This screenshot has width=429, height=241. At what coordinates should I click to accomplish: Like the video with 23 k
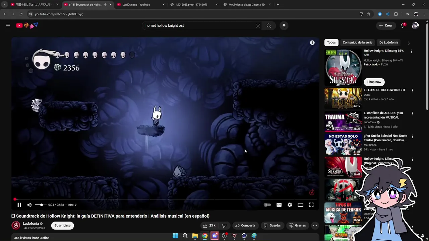pos(209,226)
